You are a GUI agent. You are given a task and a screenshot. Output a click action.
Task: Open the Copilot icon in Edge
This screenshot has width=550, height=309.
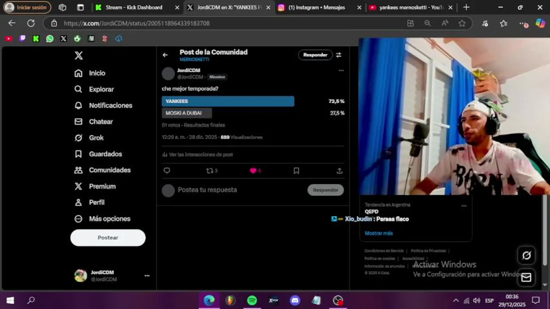(541, 23)
